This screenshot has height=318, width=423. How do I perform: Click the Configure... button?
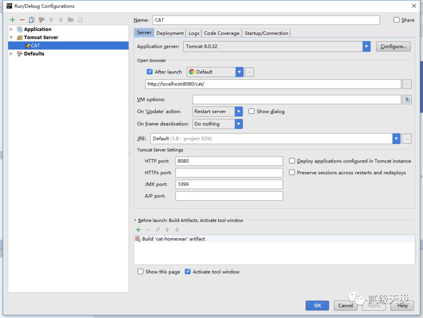pos(393,47)
